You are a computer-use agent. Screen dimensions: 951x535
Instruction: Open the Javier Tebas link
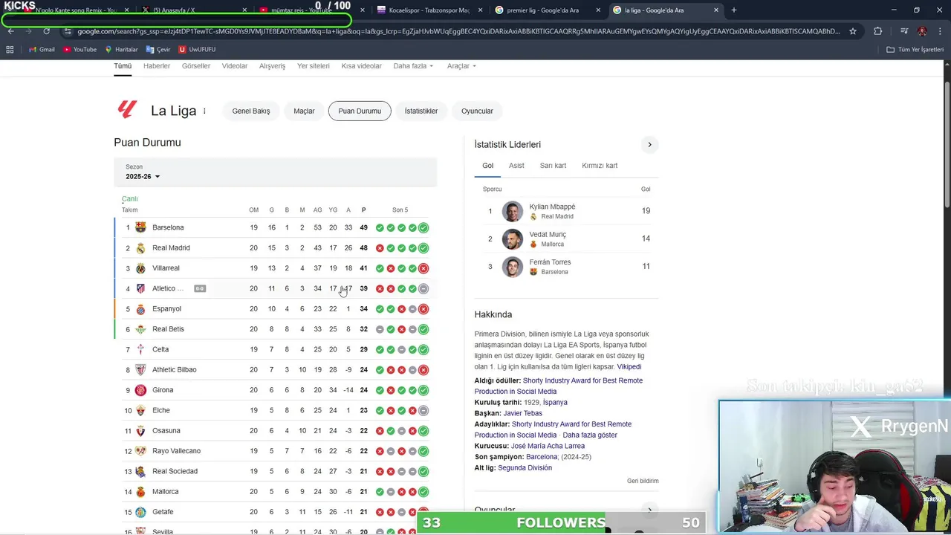pyautogui.click(x=522, y=413)
